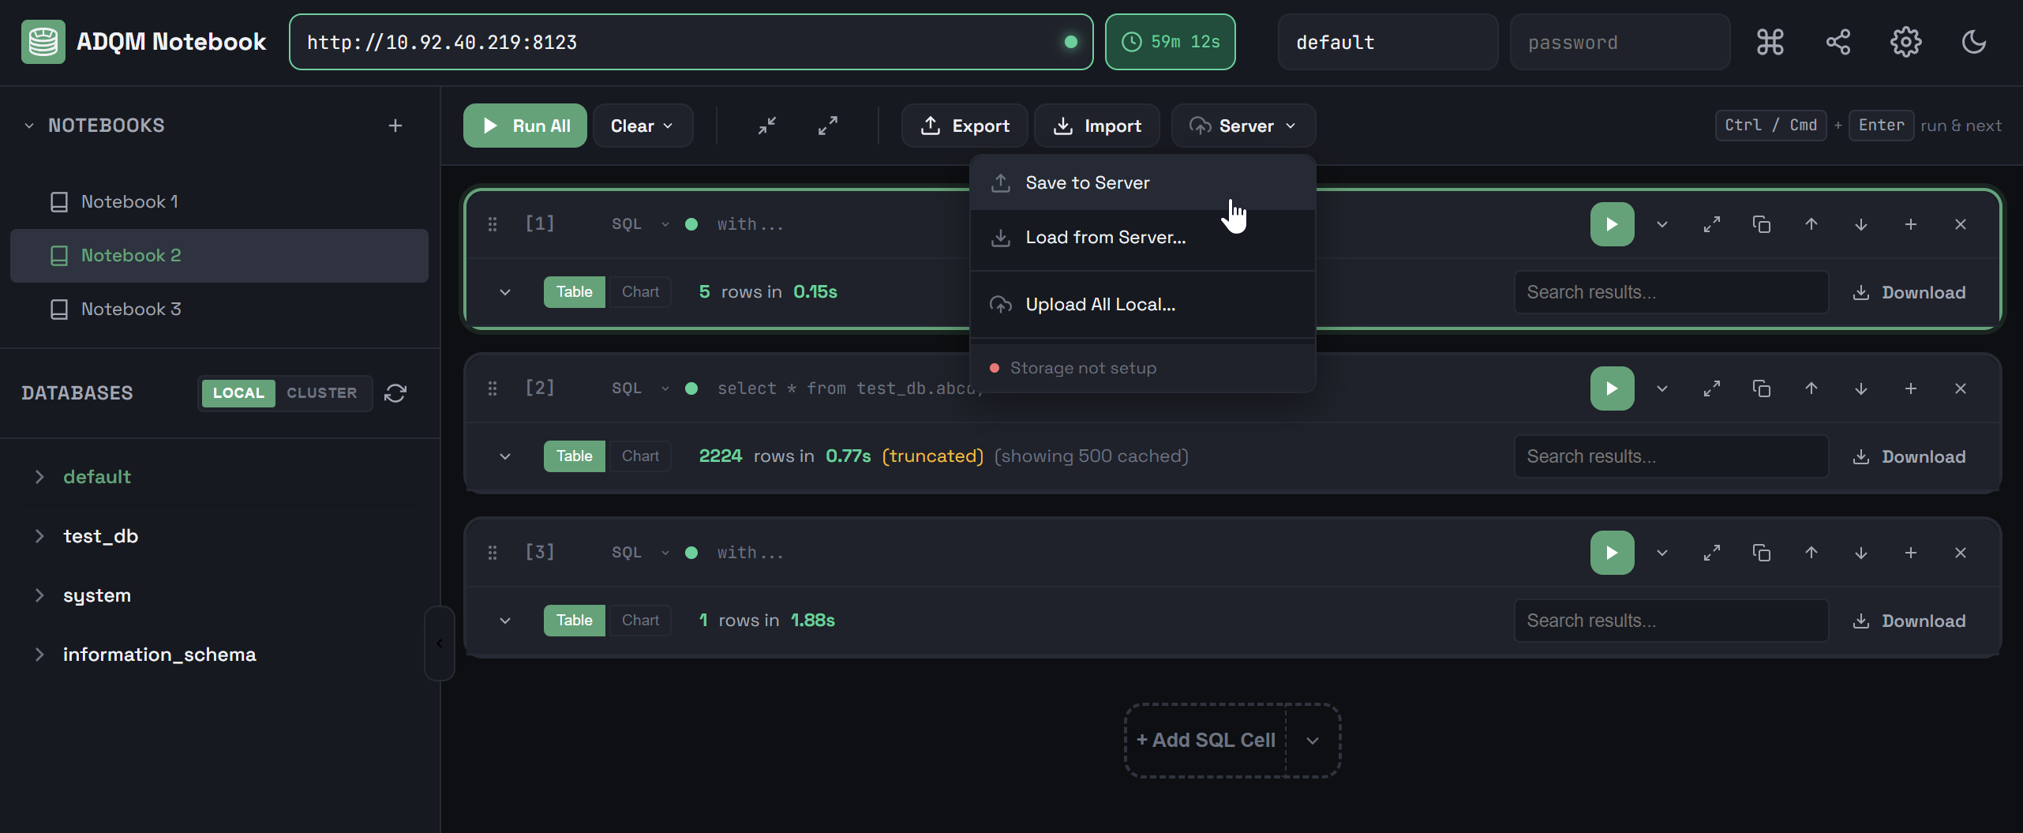
Task: Collapse all cells icon in toolbar
Action: pos(767,126)
